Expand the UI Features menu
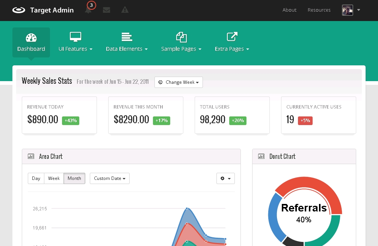378x246 pixels. [76, 42]
